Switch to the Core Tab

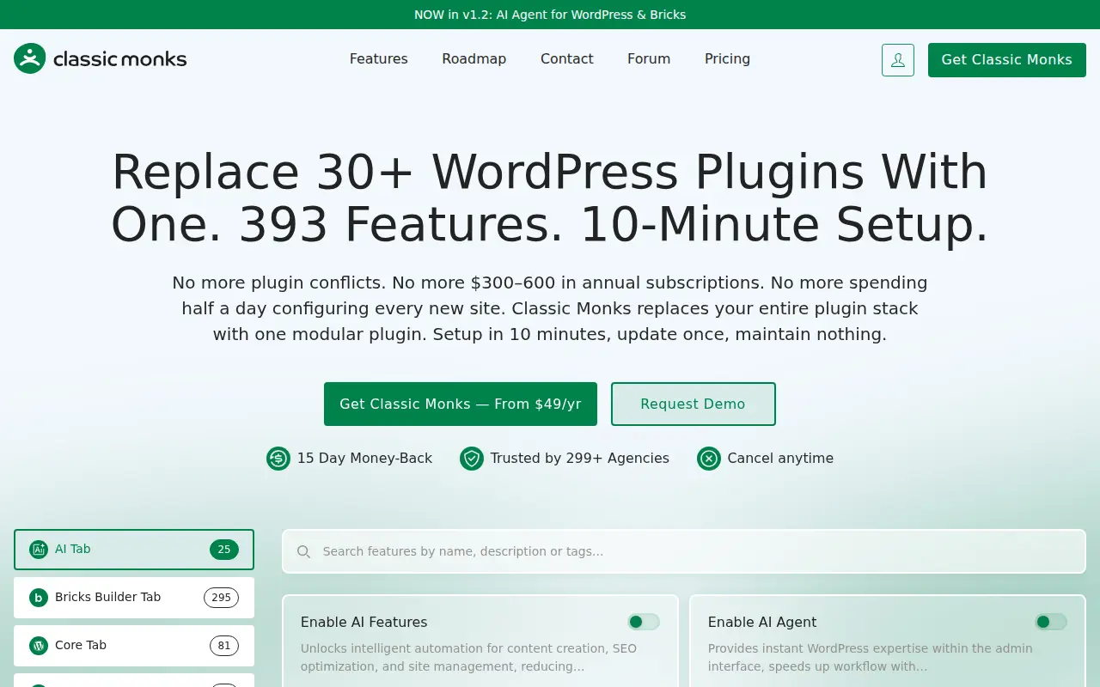click(134, 646)
